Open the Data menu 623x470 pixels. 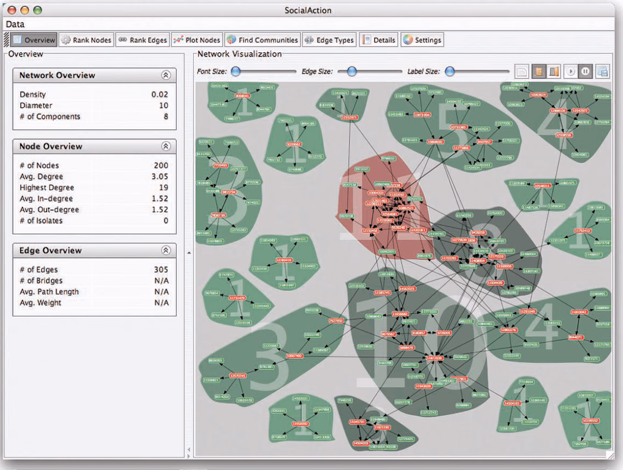click(x=15, y=24)
